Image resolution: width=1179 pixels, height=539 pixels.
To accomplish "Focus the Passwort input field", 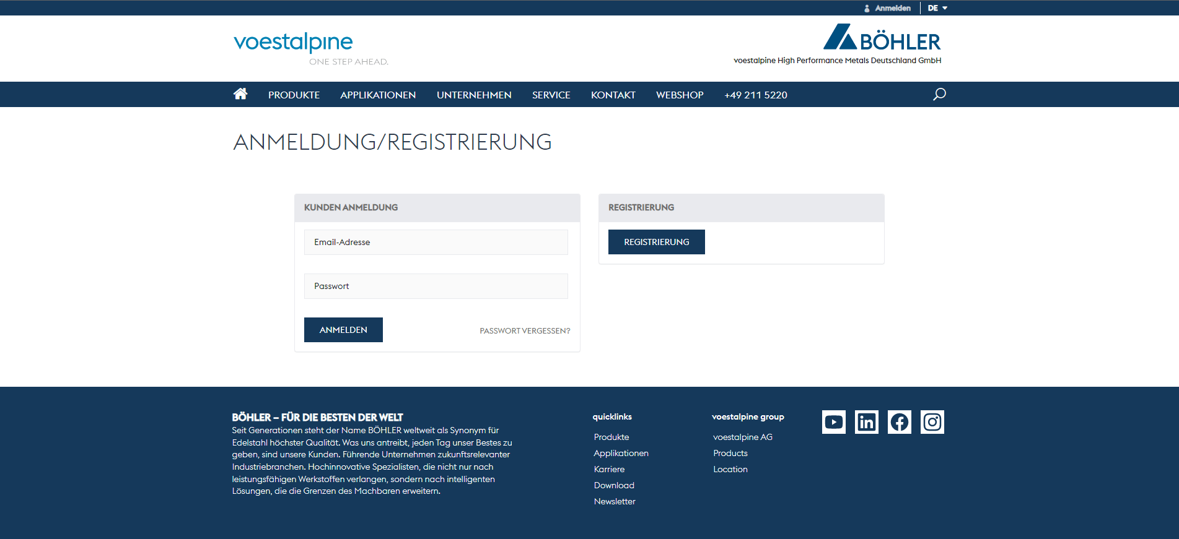I will pyautogui.click(x=436, y=286).
